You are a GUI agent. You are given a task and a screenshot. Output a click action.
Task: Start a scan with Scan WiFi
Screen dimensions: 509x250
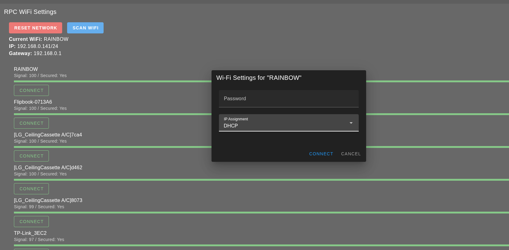85,28
